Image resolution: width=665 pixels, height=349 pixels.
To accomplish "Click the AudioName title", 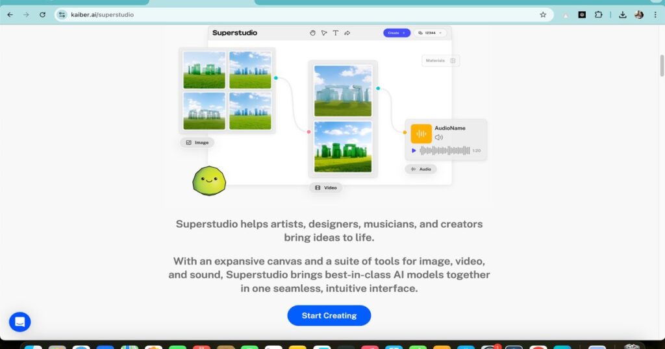I will point(449,128).
